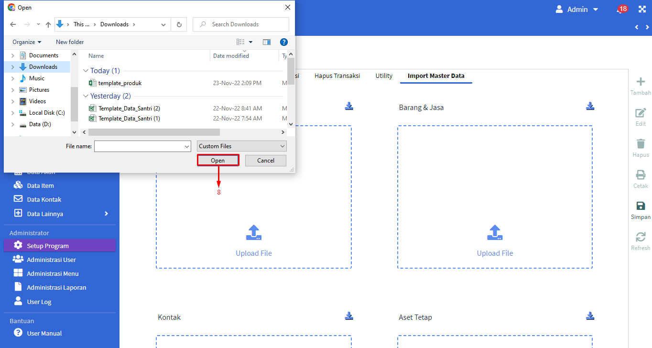652x348 pixels.
Task: Open help in the file dialog
Action: (x=284, y=42)
